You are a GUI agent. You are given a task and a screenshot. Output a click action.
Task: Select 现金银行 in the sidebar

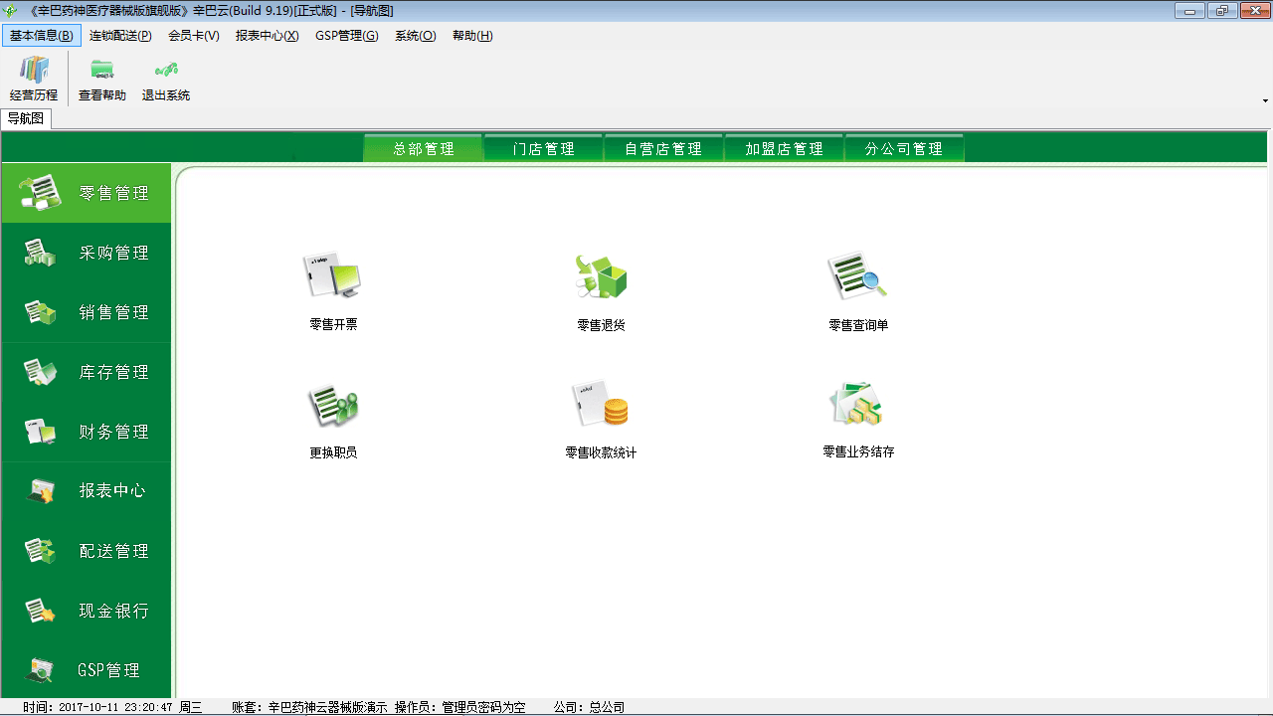coord(87,611)
